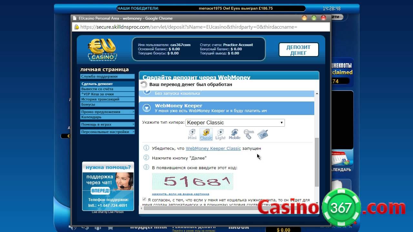
Task: Click the clock showing 14:28:48
Action: (x=332, y=9)
